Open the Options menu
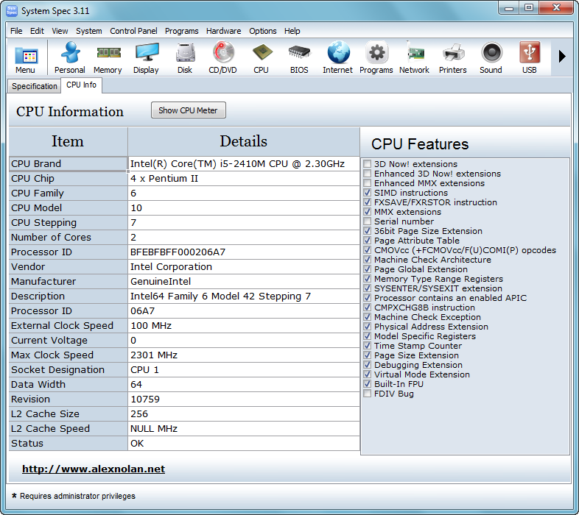579x515 pixels. 263,31
